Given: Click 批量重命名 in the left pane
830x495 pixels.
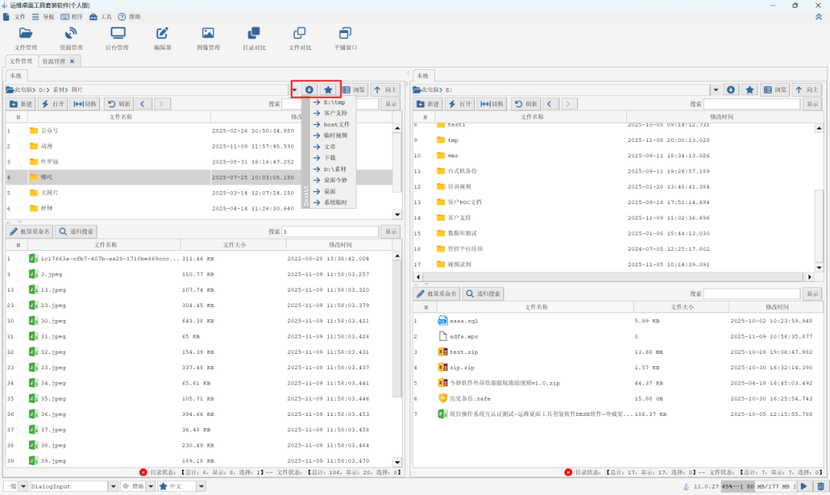Looking at the screenshot, I should click(x=30, y=232).
